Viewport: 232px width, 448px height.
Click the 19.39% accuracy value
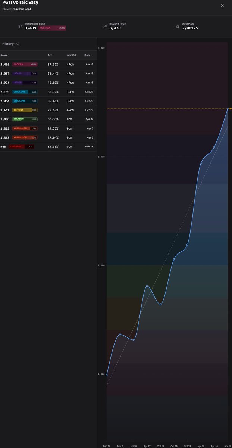(x=53, y=147)
